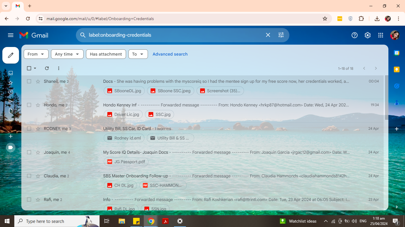Open Windows Start menu
Viewport: 405px width, 227px height.
pos(7,221)
